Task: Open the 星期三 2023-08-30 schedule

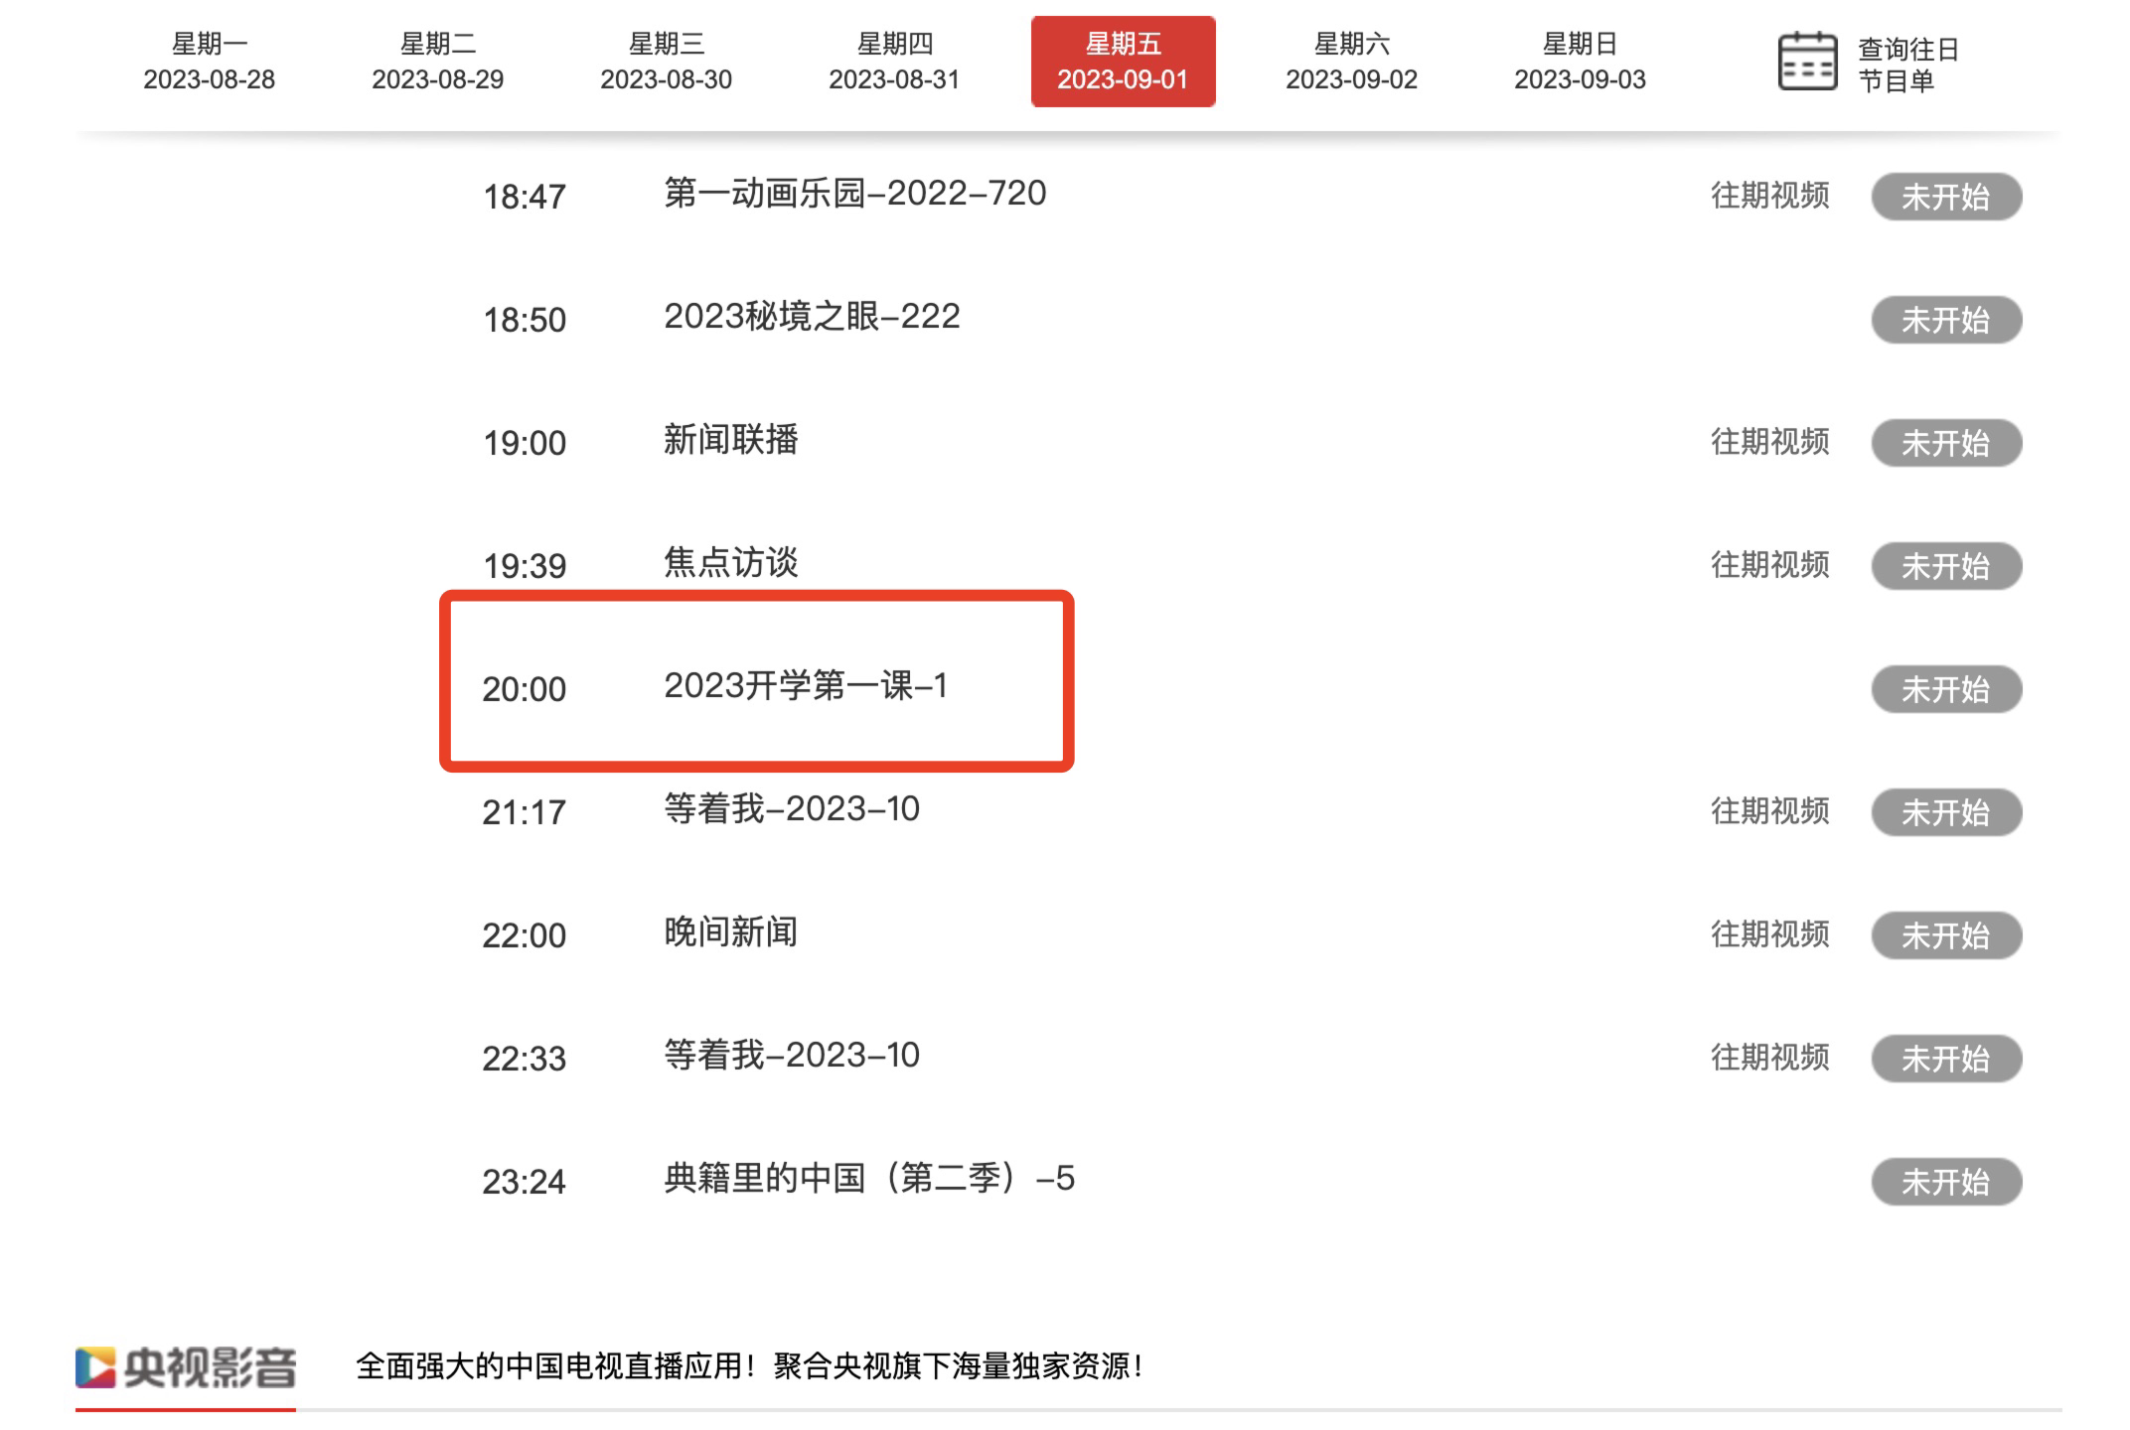Action: pos(666,62)
